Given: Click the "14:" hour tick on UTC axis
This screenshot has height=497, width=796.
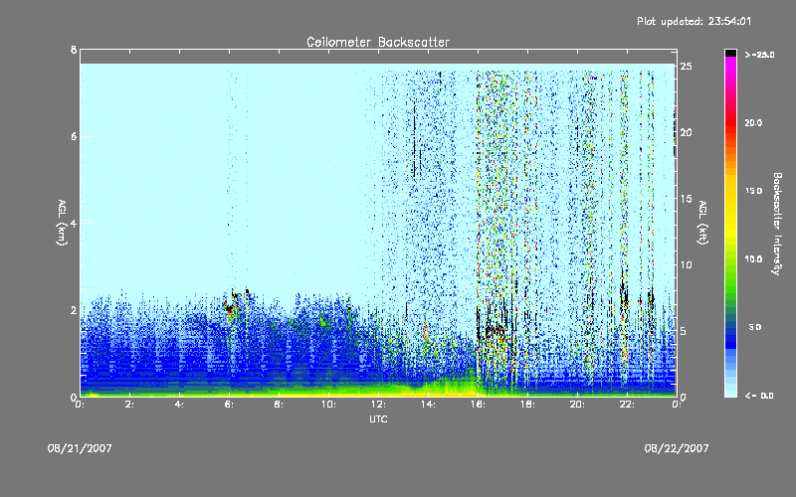Looking at the screenshot, I should [x=428, y=405].
